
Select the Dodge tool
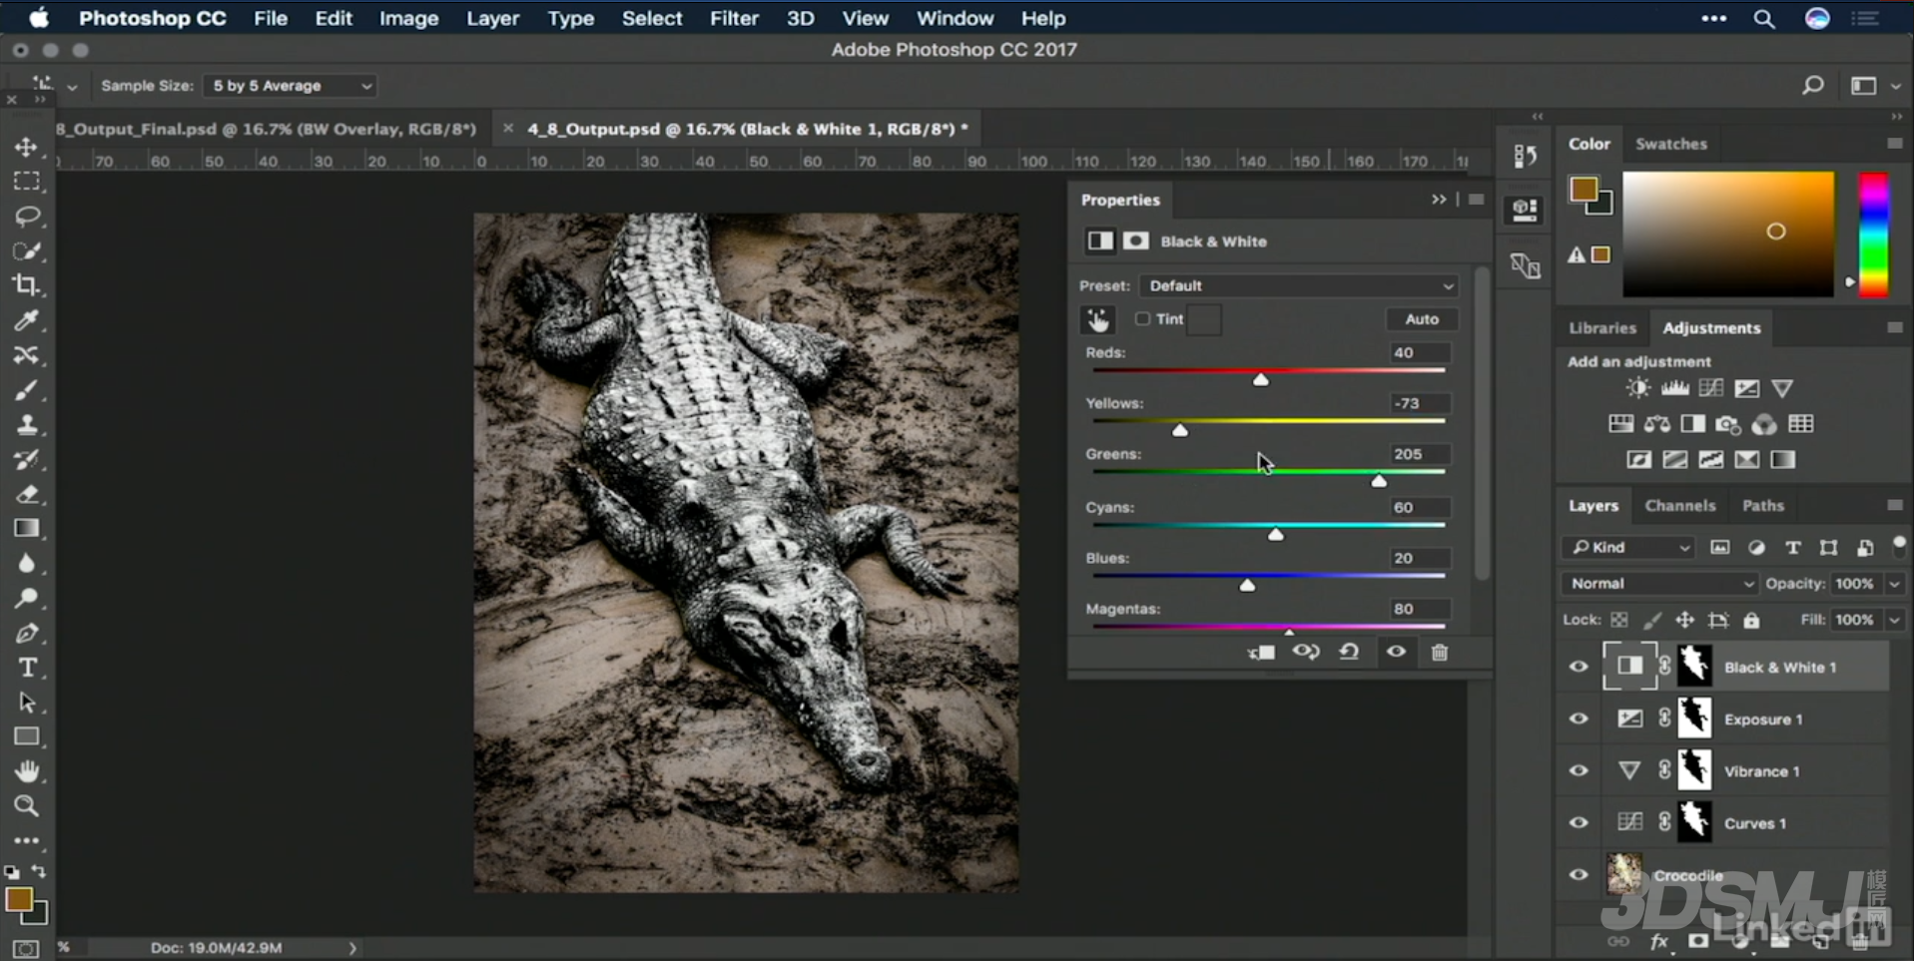coord(27,599)
